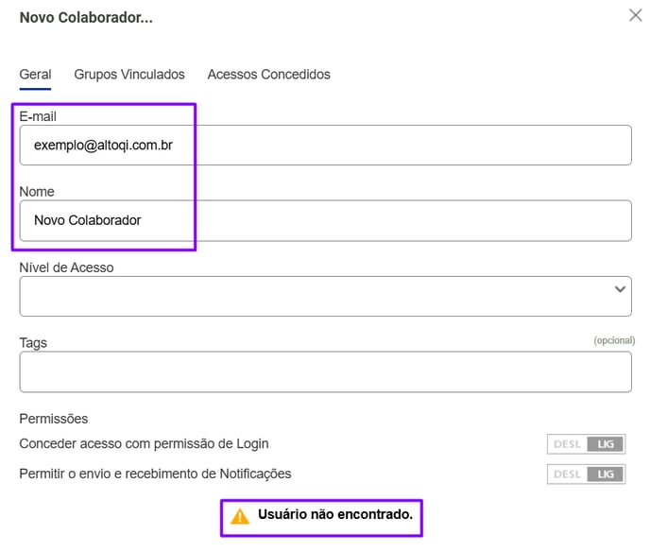Open the Acessos Concedidos tab

[x=268, y=75]
